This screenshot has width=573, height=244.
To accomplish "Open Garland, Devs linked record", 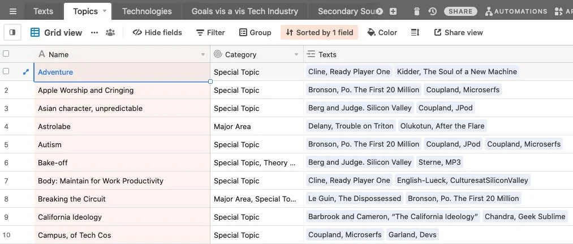I will click(412, 234).
